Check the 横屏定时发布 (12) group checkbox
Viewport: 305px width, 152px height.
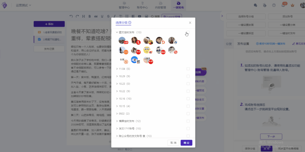point(188,121)
